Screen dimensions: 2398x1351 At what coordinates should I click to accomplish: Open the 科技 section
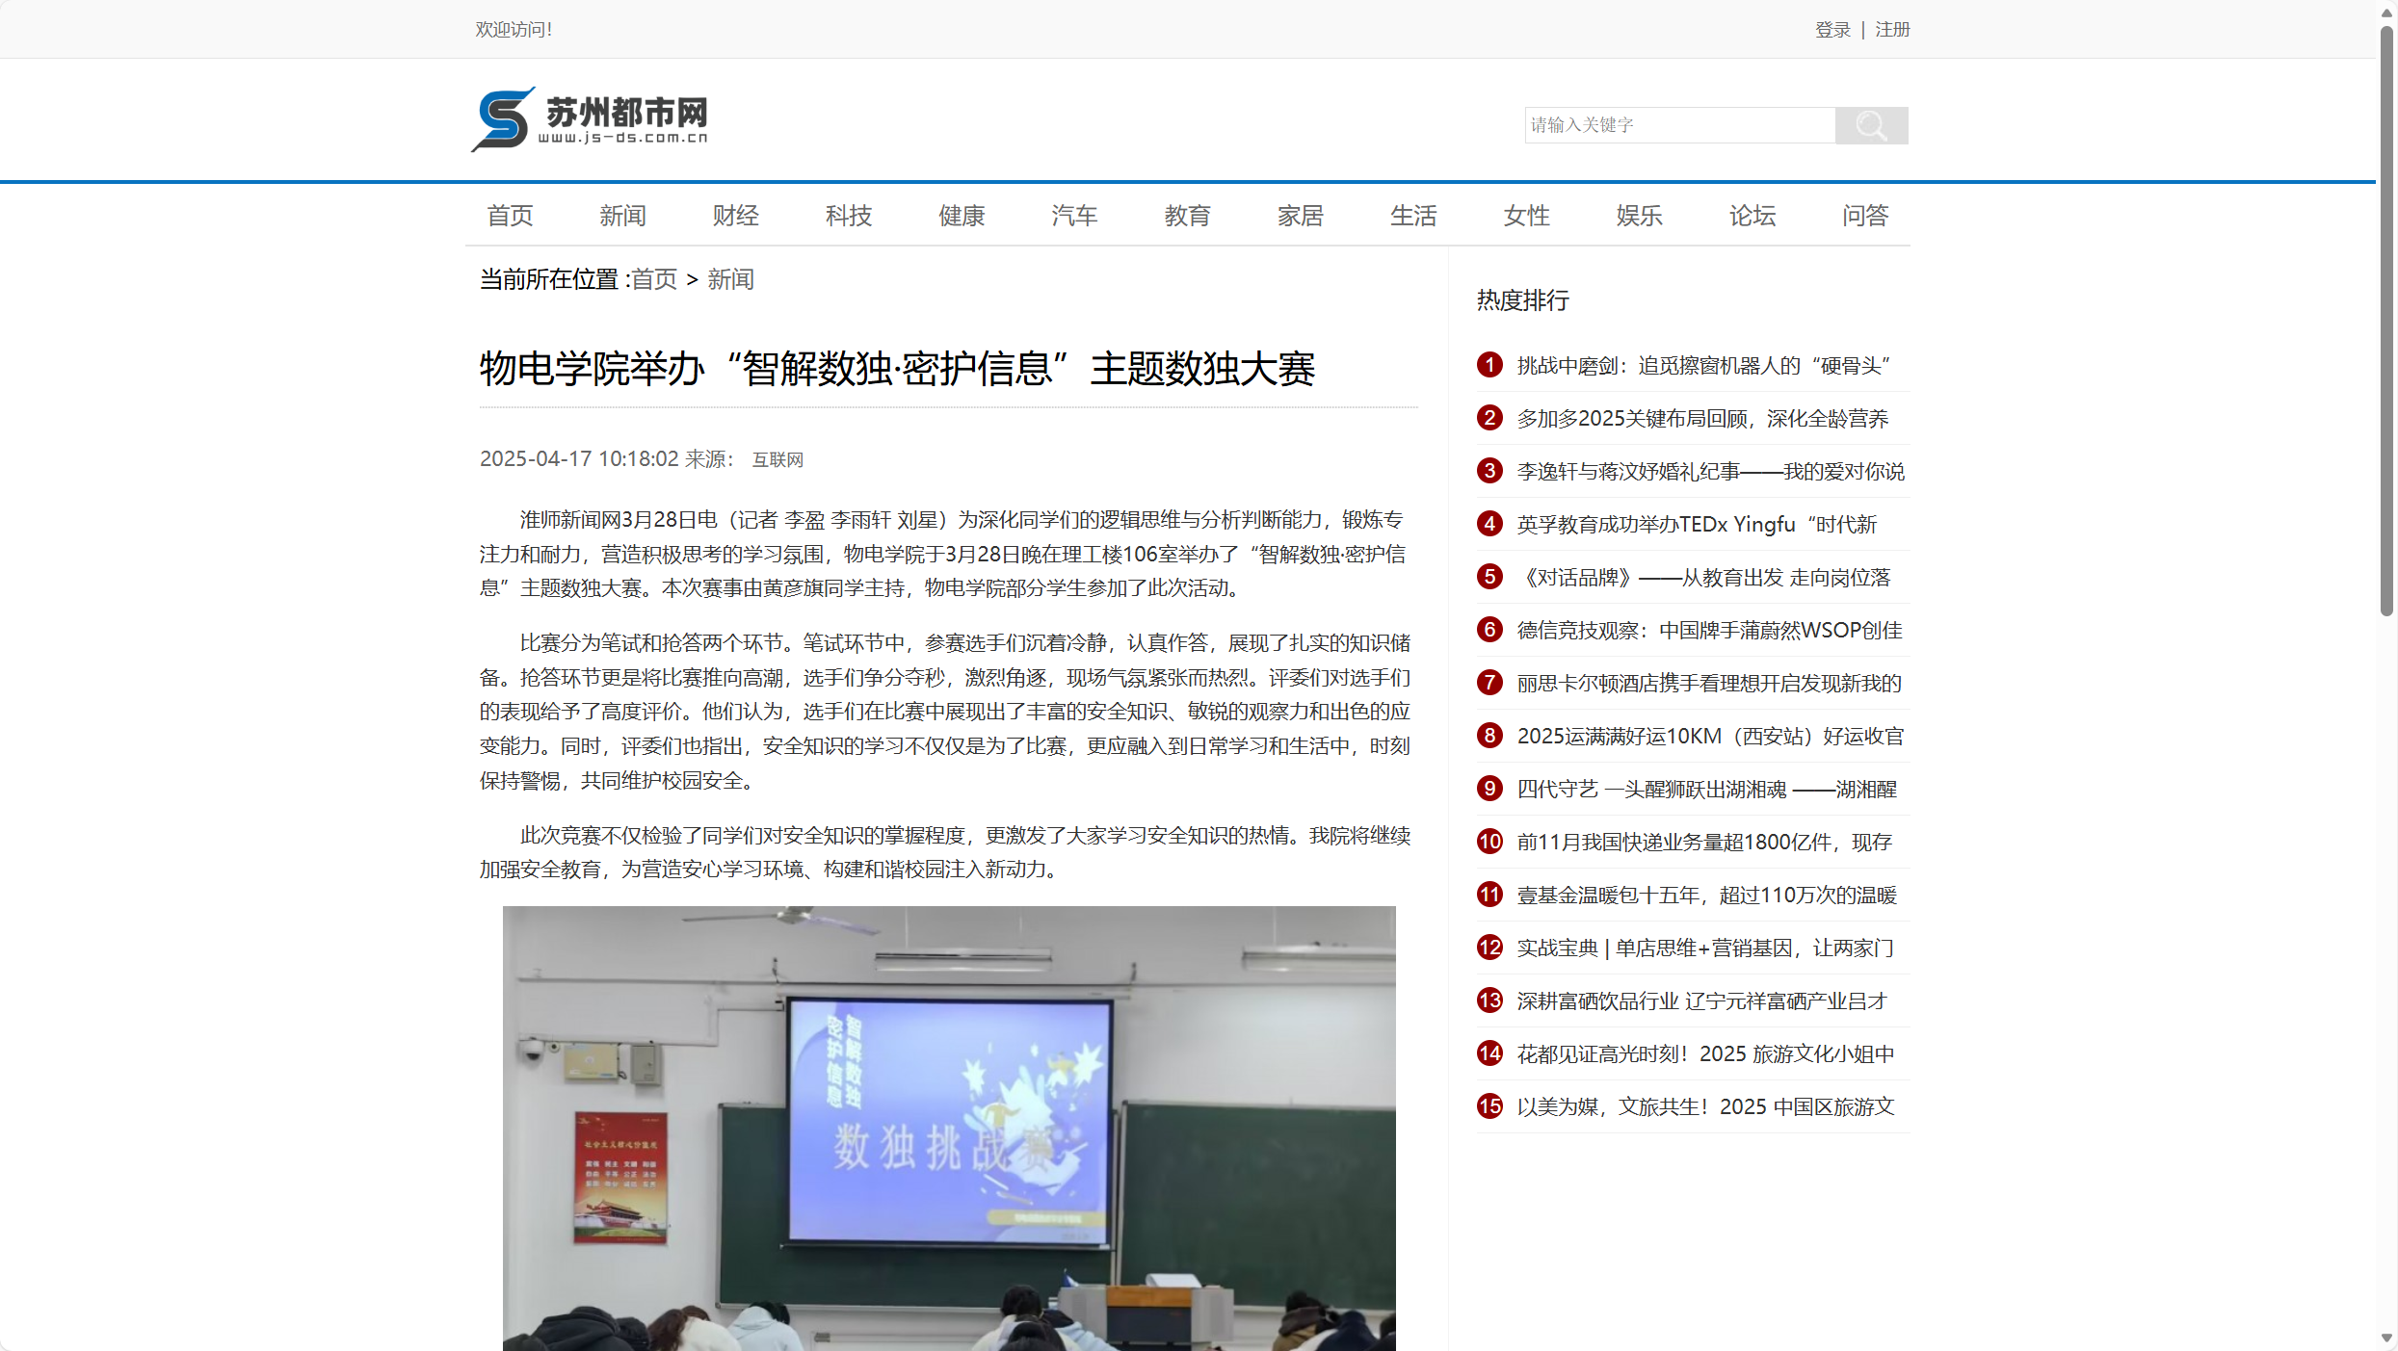pos(848,216)
